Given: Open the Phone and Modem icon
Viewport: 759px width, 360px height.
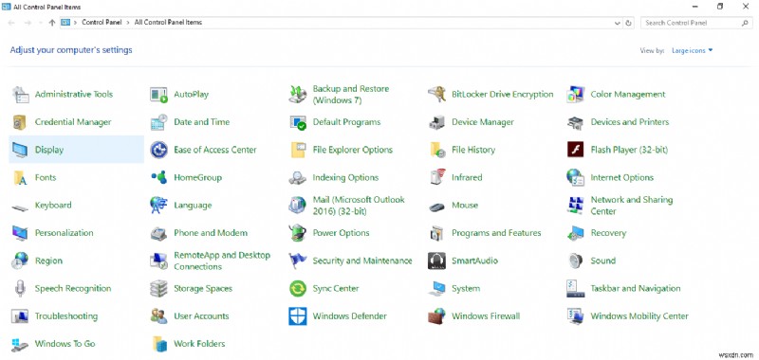Looking at the screenshot, I should tap(158, 234).
